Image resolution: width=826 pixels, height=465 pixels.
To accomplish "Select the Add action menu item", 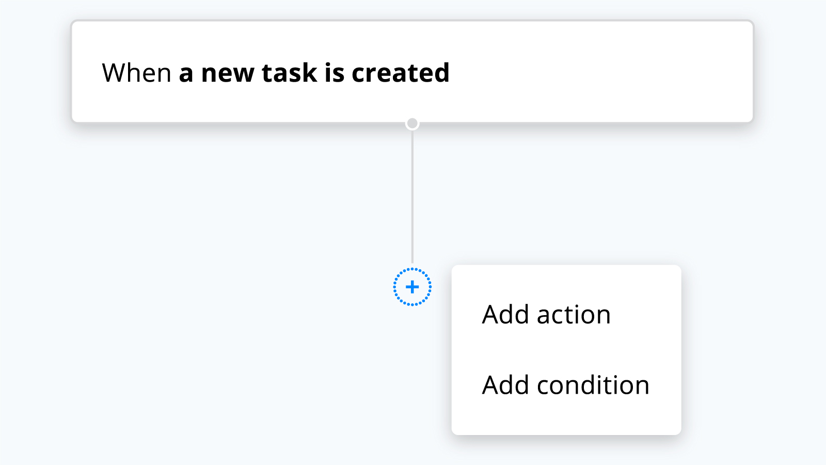I will point(546,314).
